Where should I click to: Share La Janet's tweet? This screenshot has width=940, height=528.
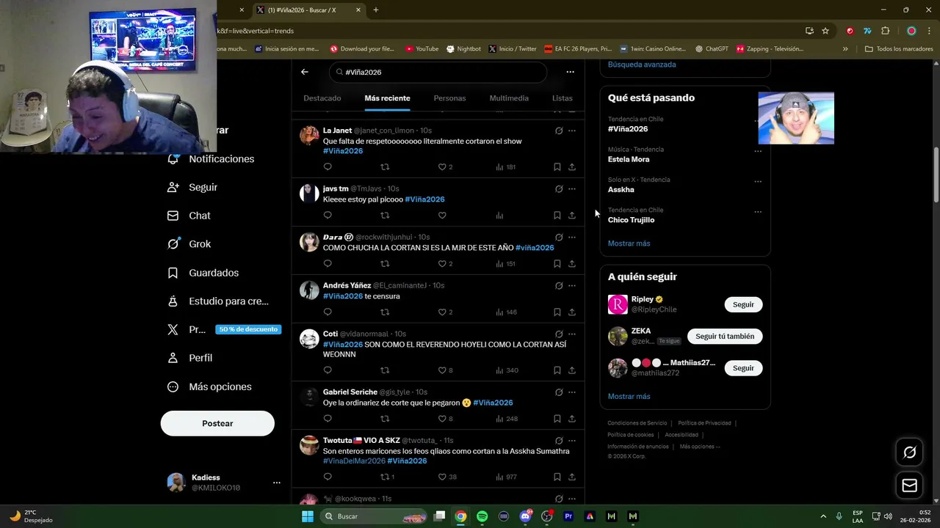point(572,167)
